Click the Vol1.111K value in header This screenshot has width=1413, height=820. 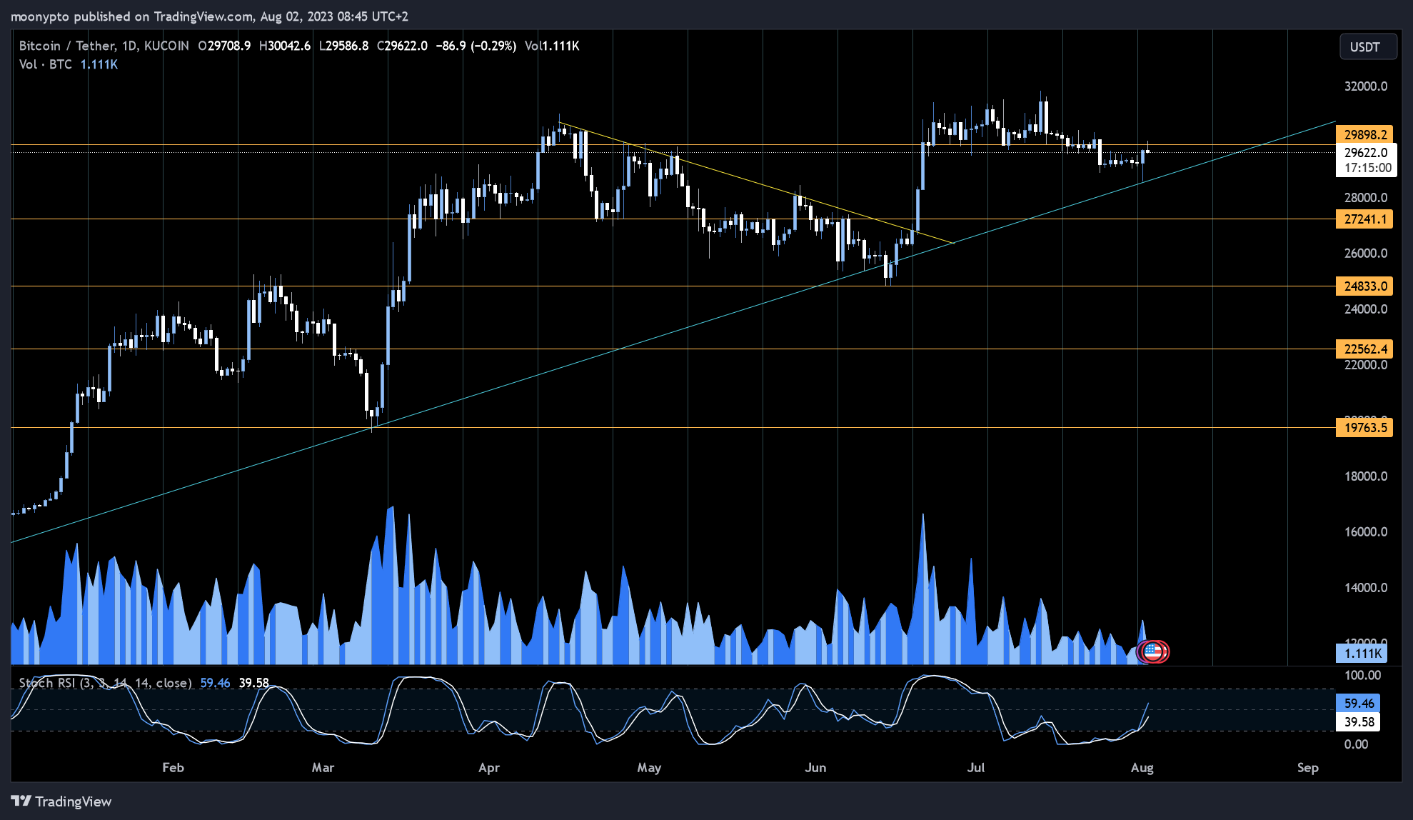coord(552,46)
